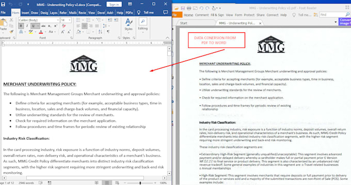The height and width of the screenshot is (185, 351).
Task: Open the Draw tab in Word
Action: pos(35,13)
